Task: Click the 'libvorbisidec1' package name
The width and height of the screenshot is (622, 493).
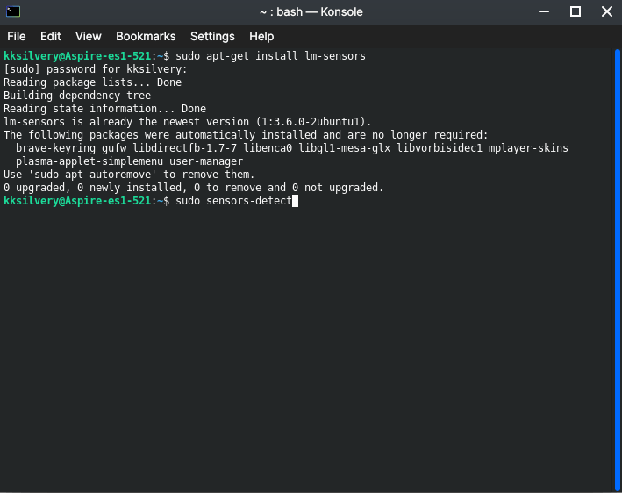Action: pyautogui.click(x=440, y=148)
